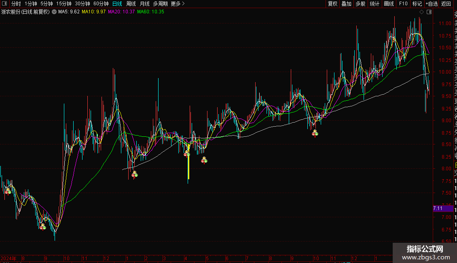This screenshot has height=263, width=457.
Task: Click the diamond icon above the chart
Action: (x=421, y=12)
